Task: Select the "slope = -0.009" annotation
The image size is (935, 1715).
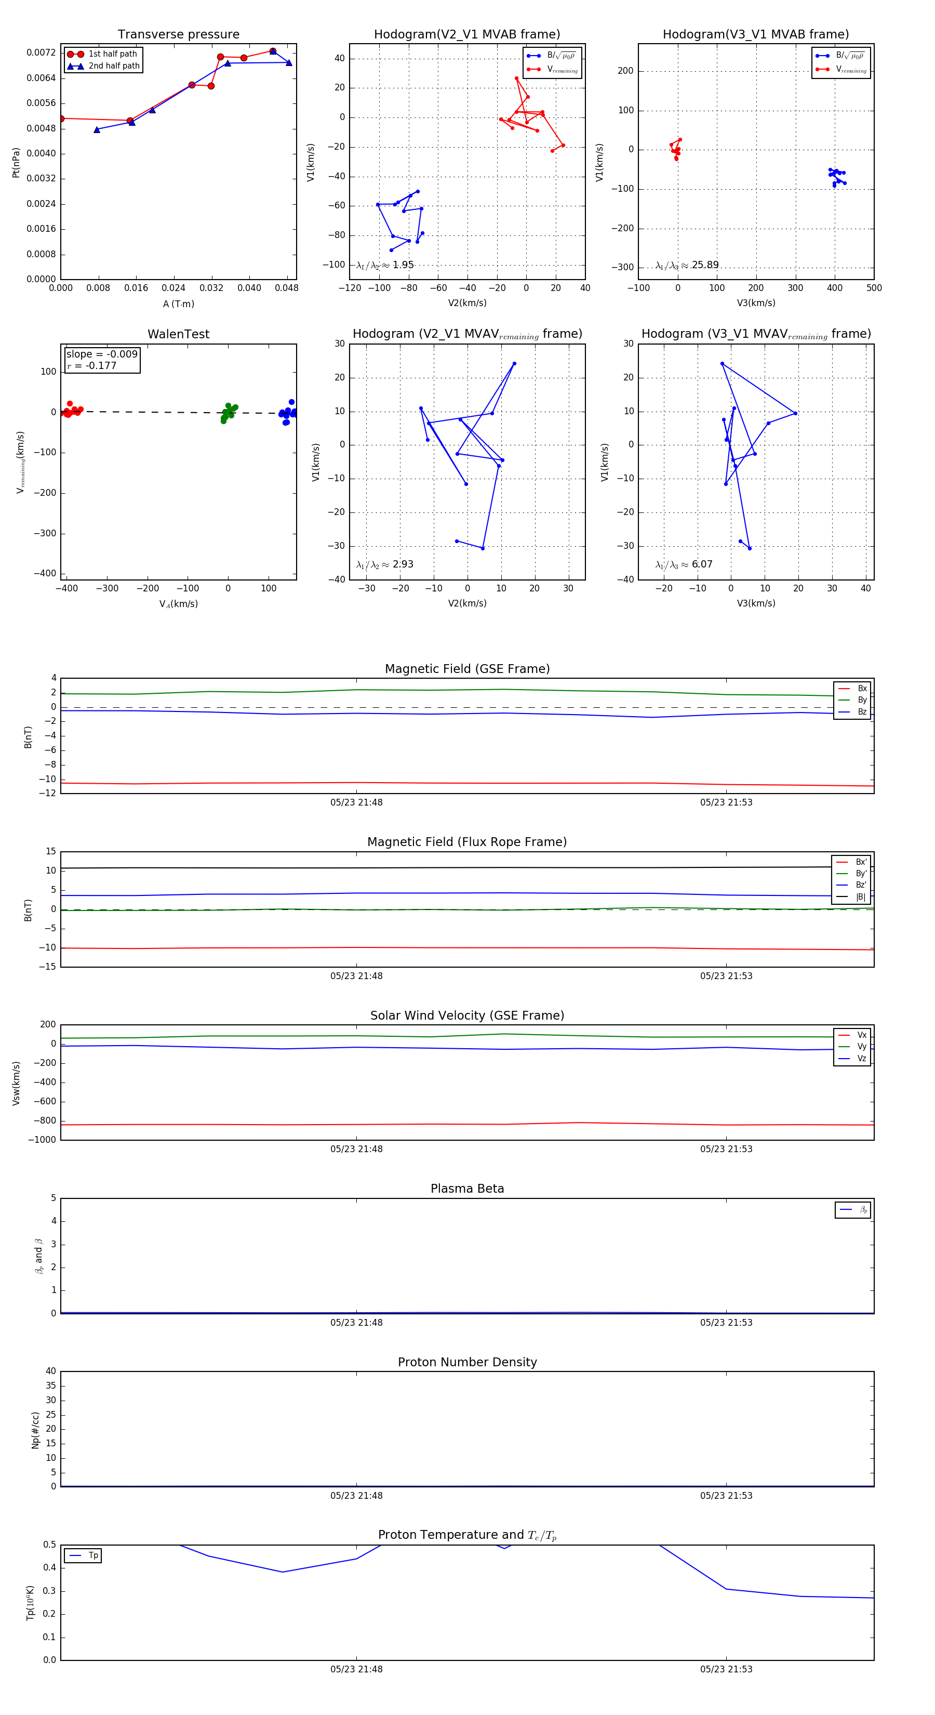Action: click(102, 354)
